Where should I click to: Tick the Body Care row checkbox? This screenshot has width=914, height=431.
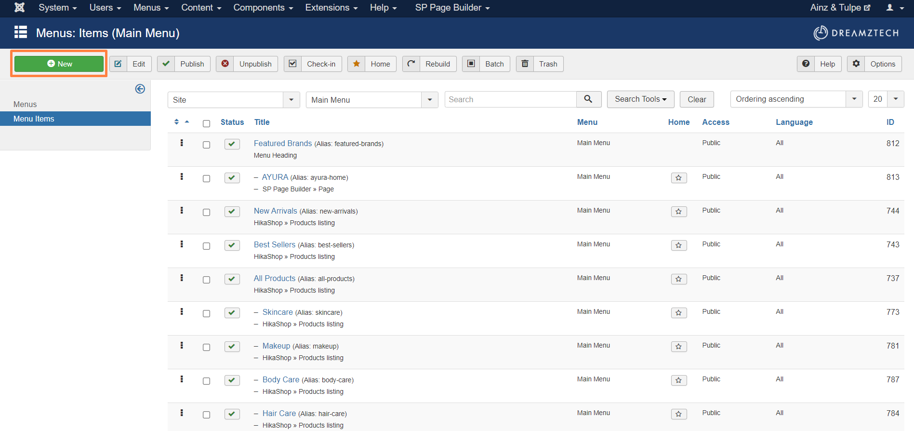click(207, 381)
